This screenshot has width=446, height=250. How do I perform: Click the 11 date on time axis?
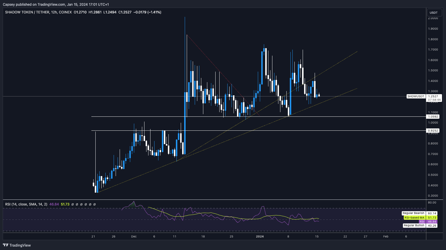174,237
